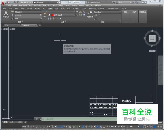This screenshot has width=164, height=130.
Task: Click the Multileader (多重引线) tool
Action: pos(90,14)
